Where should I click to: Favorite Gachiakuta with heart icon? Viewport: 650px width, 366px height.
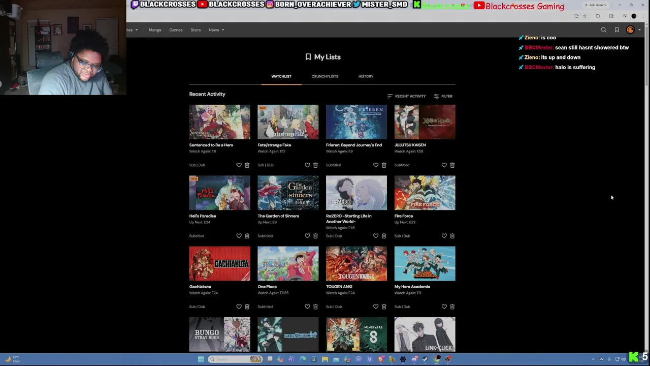pyautogui.click(x=239, y=307)
